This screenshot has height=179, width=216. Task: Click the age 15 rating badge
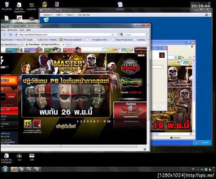(28, 124)
